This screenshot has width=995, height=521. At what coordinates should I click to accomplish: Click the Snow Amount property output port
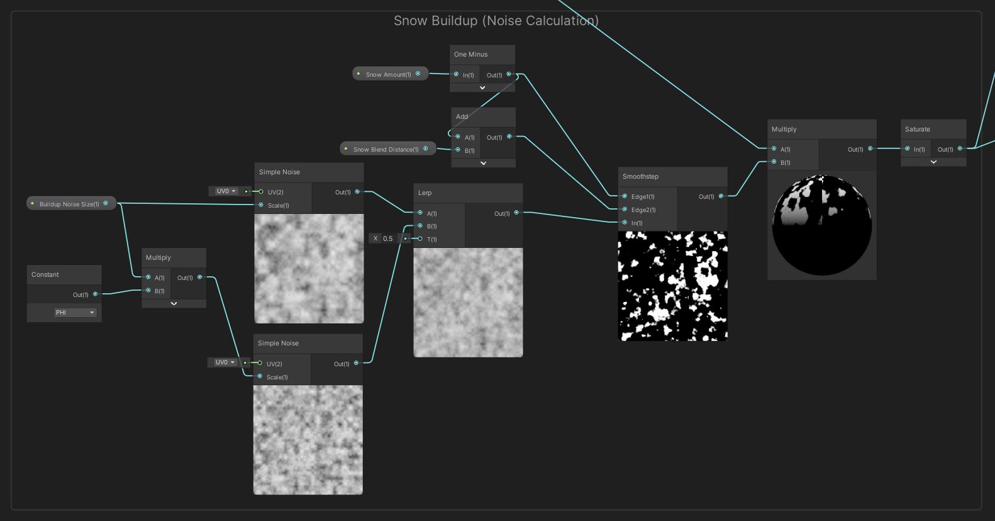tap(418, 74)
